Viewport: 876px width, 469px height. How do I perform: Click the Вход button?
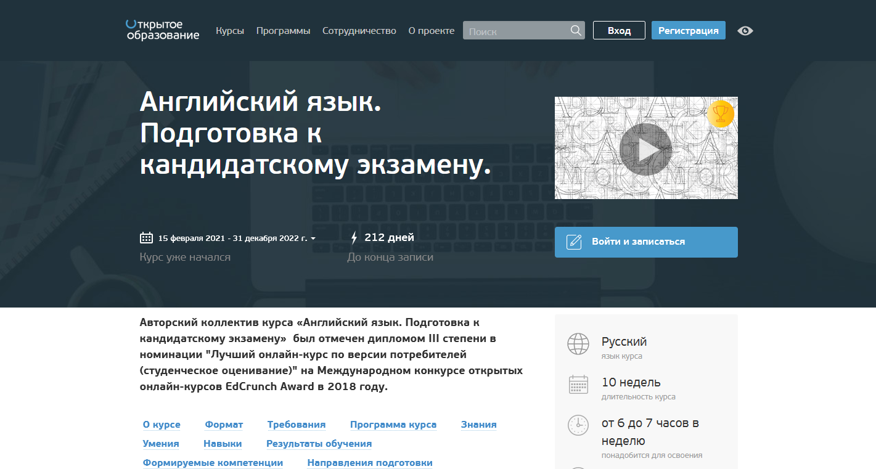[x=618, y=30]
